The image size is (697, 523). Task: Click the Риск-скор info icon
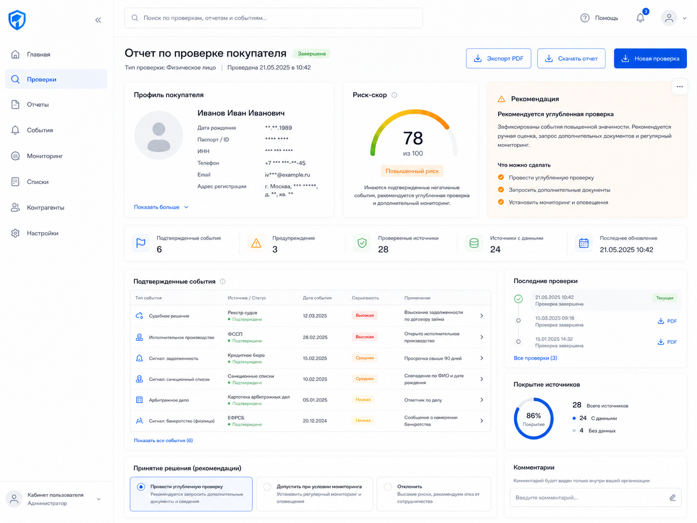[x=394, y=95]
